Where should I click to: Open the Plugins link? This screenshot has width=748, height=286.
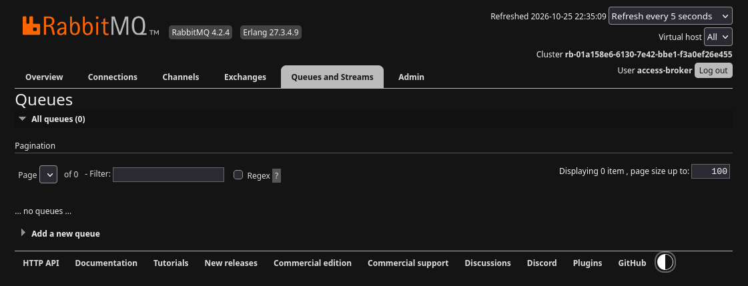pos(587,263)
